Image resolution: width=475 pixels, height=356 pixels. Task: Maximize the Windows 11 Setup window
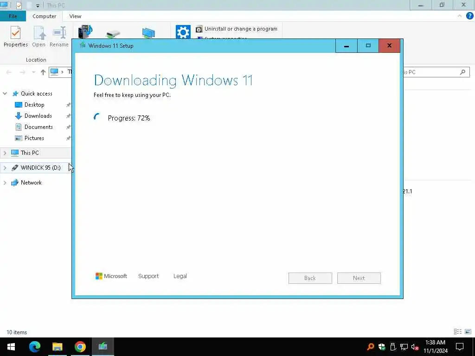point(368,46)
